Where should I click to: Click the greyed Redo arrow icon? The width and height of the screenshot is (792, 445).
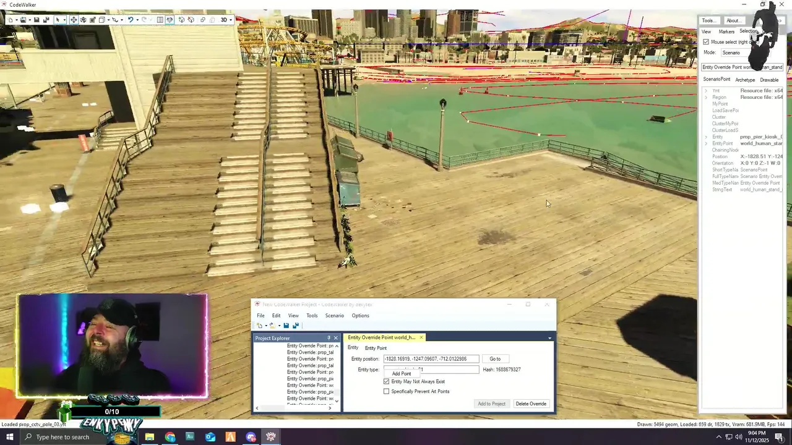pyautogui.click(x=144, y=20)
